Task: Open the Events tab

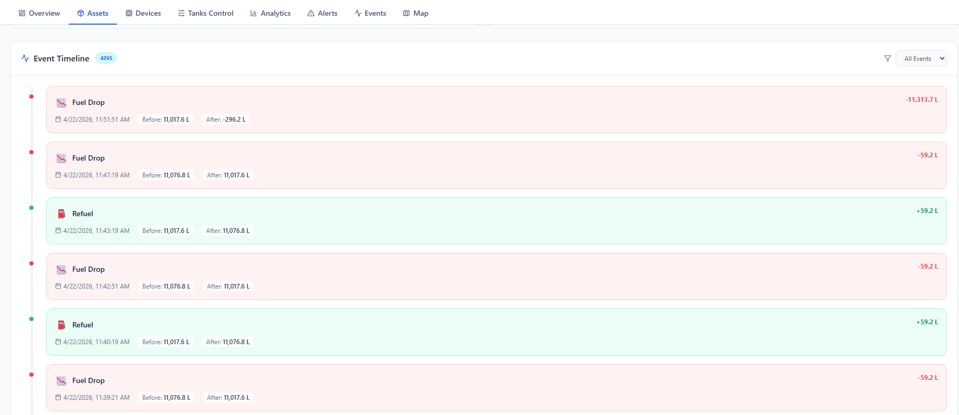Action: click(370, 13)
